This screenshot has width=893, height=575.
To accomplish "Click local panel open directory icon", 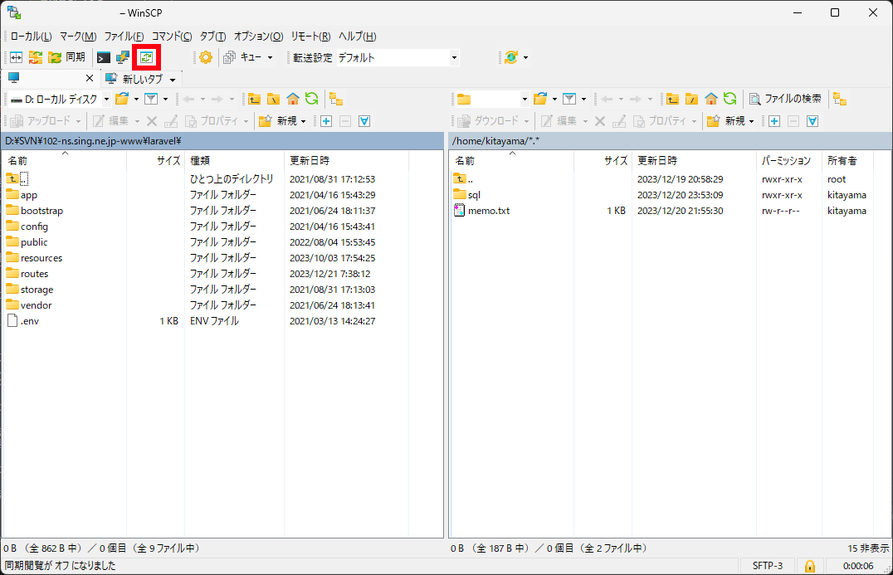I will coord(122,99).
